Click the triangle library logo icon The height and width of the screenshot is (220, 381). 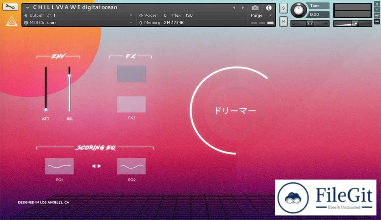(x=11, y=21)
